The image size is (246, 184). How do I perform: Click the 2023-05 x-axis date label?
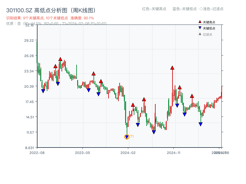pos(82,153)
